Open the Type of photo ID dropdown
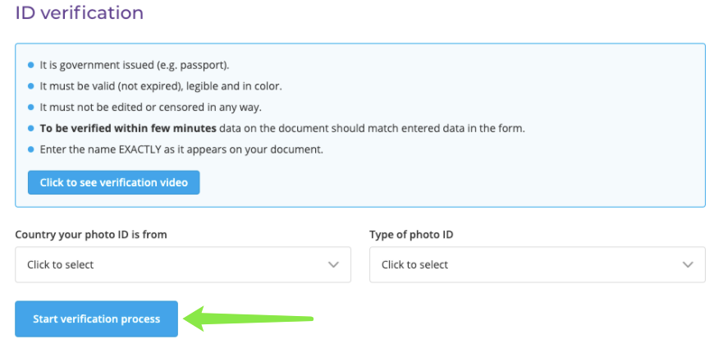This screenshot has width=723, height=353. [x=537, y=264]
